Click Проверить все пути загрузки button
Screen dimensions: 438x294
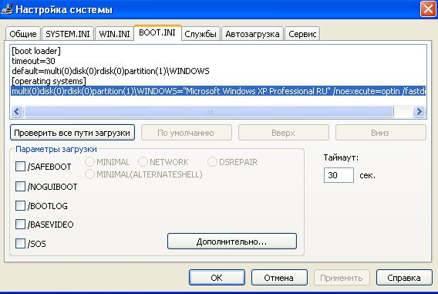pos(72,133)
